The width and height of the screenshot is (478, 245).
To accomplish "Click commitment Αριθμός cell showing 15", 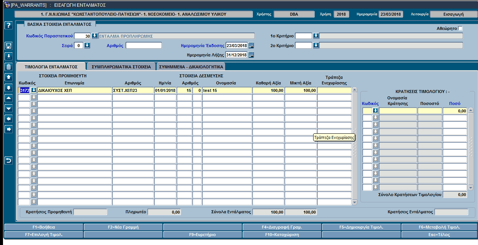I will coord(184,90).
